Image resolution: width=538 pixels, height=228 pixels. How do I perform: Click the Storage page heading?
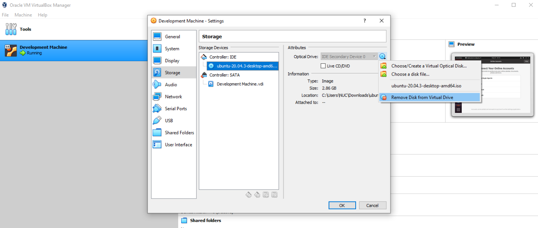tap(212, 37)
